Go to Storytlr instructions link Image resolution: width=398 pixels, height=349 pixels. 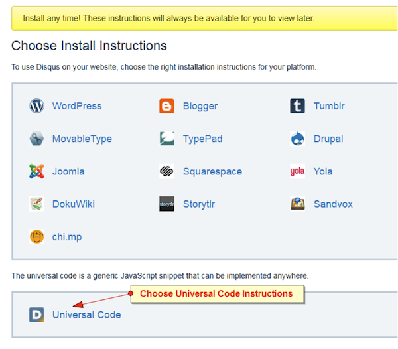(199, 204)
